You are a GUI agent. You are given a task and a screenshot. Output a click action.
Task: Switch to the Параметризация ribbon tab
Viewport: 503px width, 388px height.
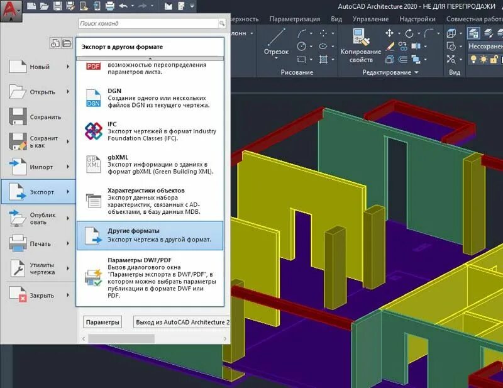[294, 19]
